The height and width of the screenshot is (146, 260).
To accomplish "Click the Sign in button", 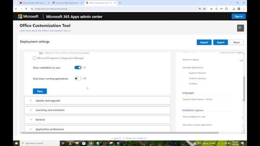I will coord(238,16).
